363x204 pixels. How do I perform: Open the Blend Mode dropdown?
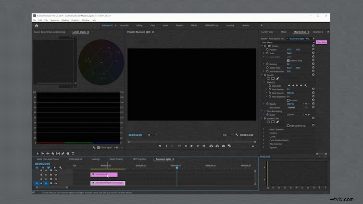click(x=297, y=108)
